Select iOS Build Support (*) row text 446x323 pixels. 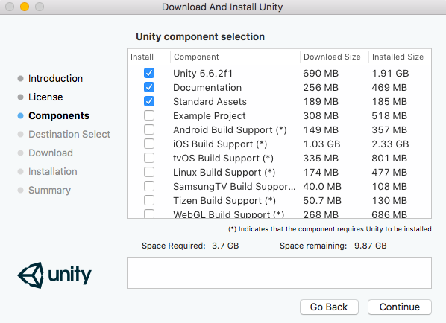pos(220,144)
